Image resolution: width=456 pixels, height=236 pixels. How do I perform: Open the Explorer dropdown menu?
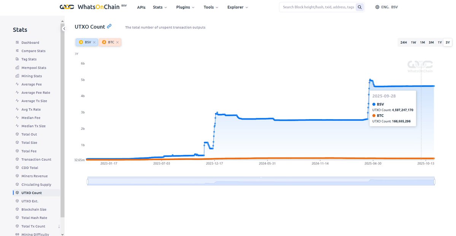(238, 7)
